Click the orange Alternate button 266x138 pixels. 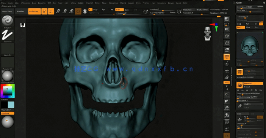(x=8, y=113)
